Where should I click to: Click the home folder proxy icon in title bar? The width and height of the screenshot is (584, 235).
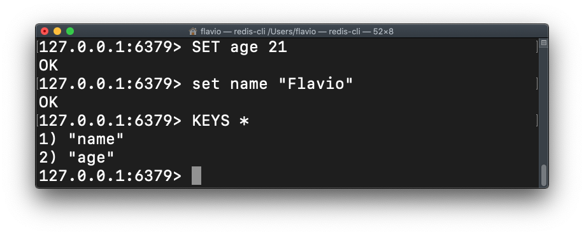[193, 31]
